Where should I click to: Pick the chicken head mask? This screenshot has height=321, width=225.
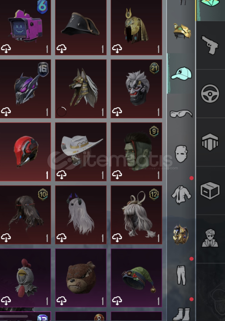[x=25, y=278]
